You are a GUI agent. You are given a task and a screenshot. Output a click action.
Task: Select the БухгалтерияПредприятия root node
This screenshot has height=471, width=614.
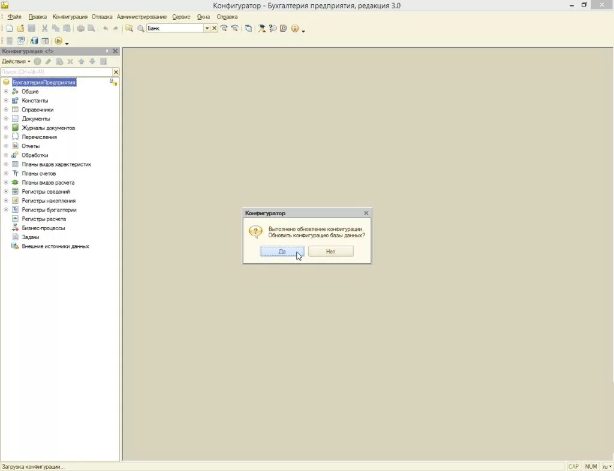click(x=44, y=83)
